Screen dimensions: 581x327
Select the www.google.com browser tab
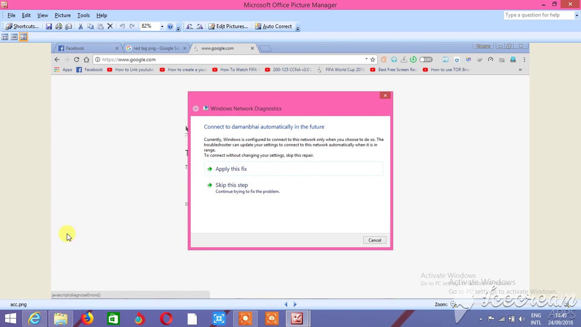tap(222, 48)
